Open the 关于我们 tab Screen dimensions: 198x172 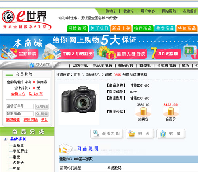coord(99,28)
